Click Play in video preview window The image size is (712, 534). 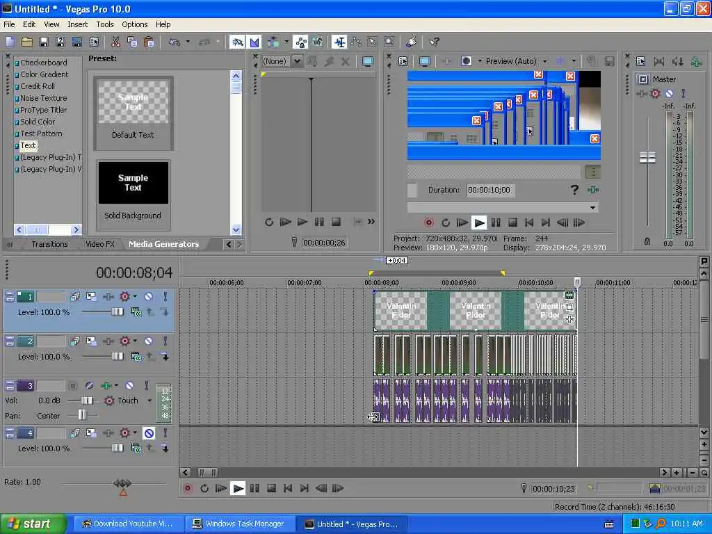pyautogui.click(x=479, y=222)
